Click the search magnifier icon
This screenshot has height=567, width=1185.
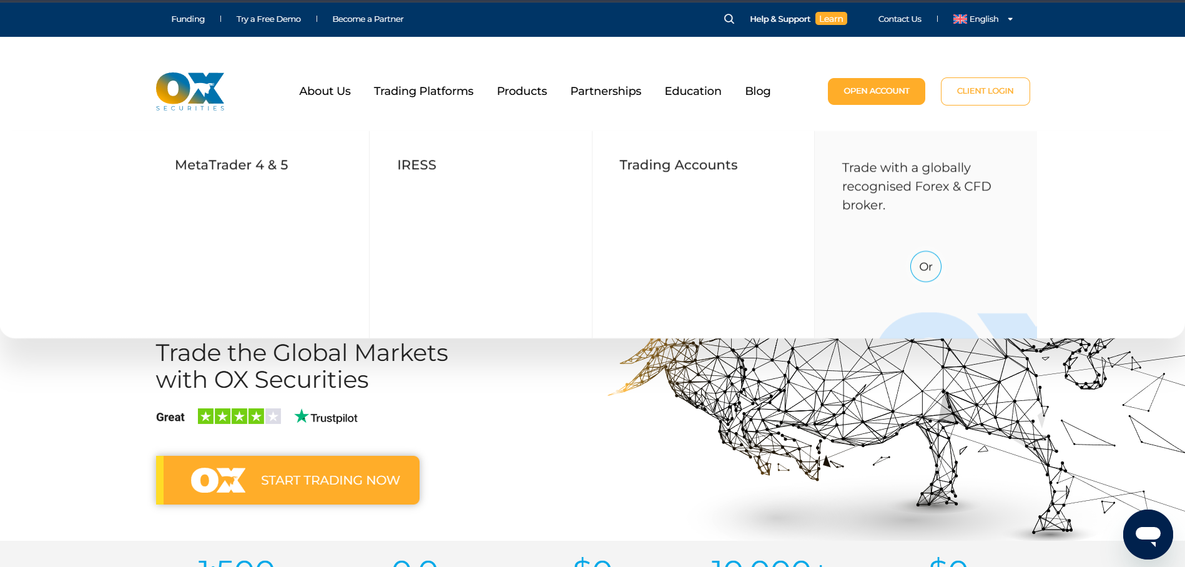729,19
